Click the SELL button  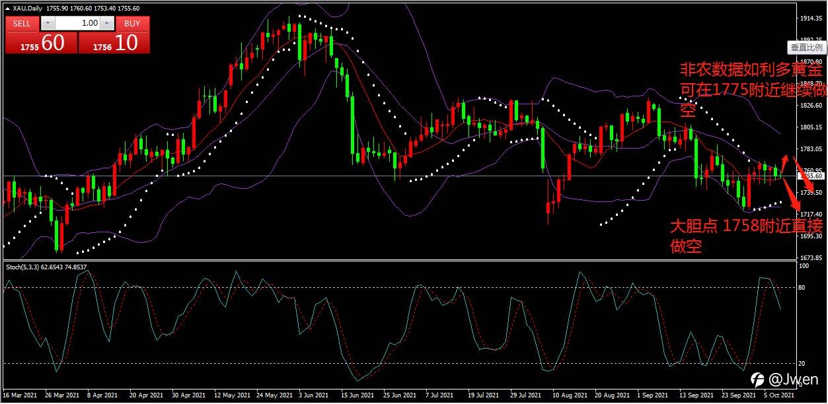click(22, 24)
